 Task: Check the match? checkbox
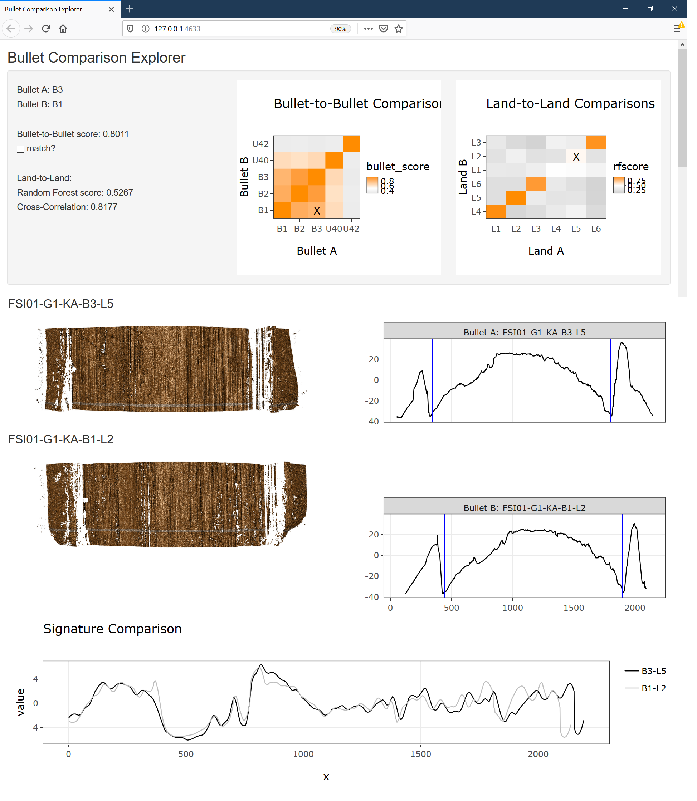21,149
